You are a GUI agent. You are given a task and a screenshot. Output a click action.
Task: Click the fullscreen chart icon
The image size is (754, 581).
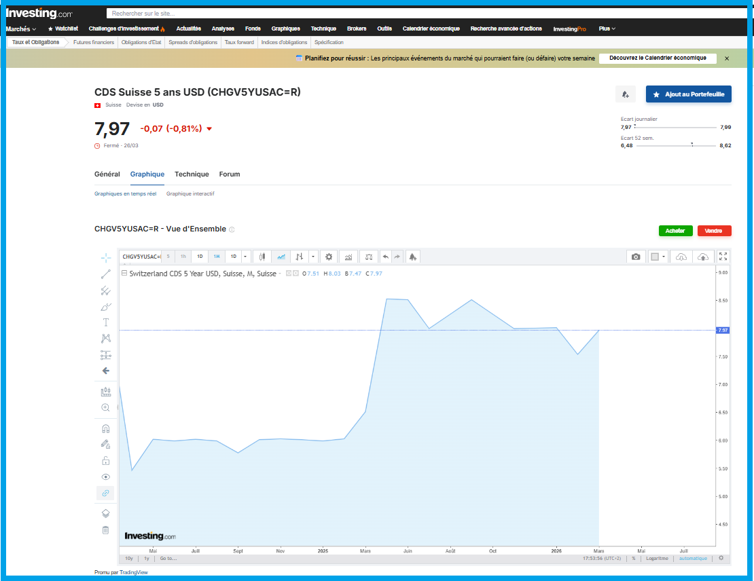723,257
